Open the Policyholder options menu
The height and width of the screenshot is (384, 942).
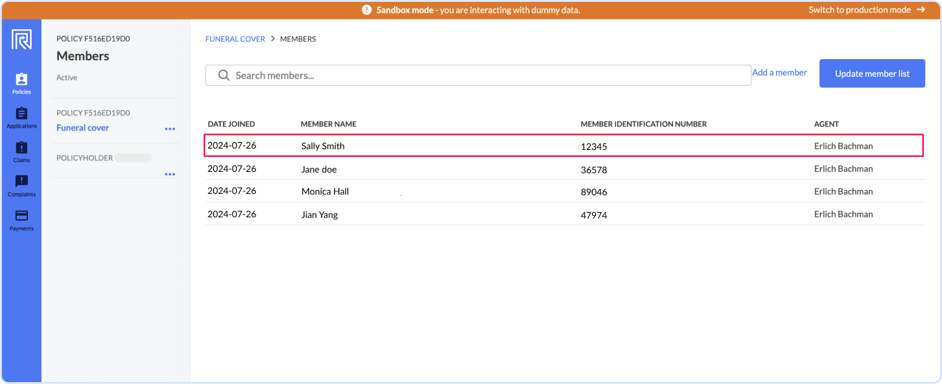coord(170,174)
